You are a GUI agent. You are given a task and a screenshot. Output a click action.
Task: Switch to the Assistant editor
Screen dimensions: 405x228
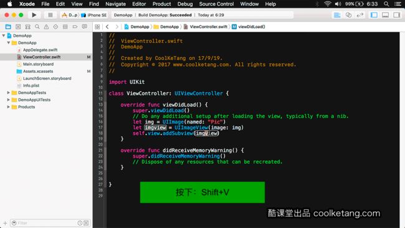coord(348,15)
